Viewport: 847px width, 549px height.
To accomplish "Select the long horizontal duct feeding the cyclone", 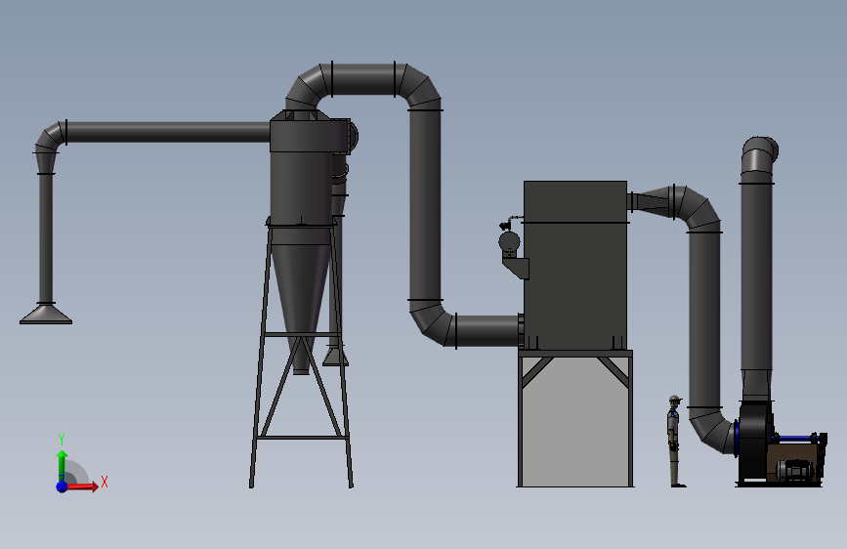I will point(167,133).
